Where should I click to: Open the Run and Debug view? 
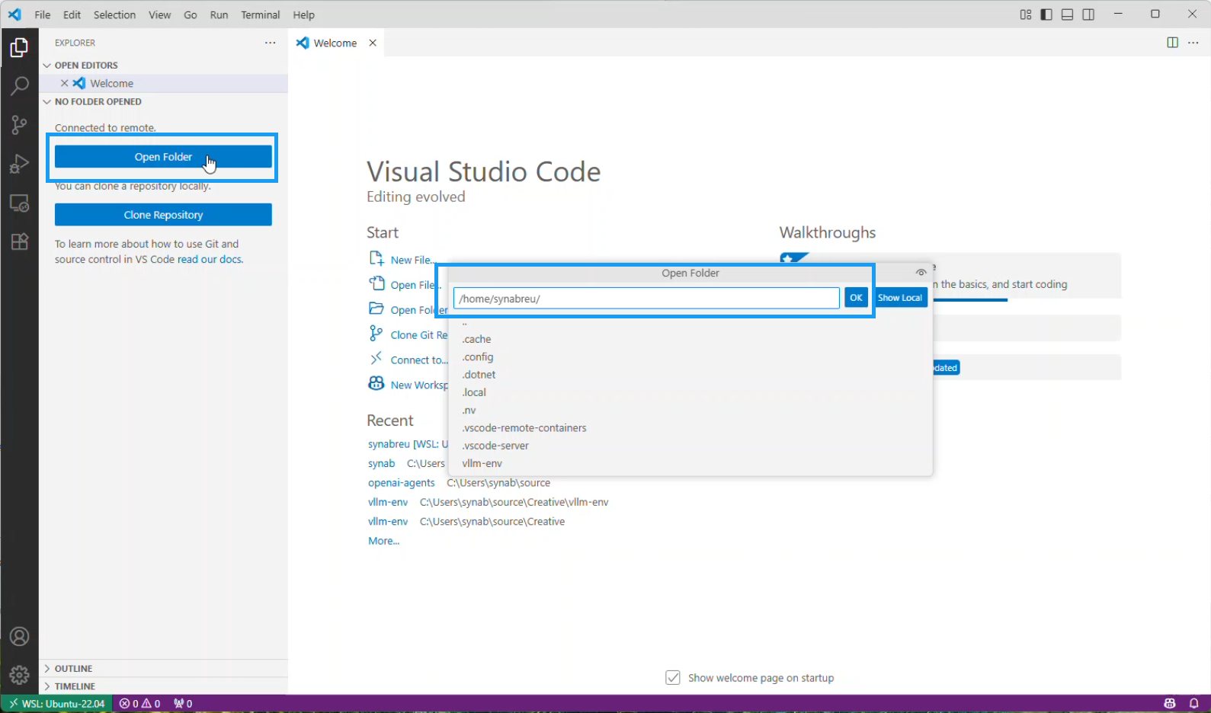[x=19, y=164]
